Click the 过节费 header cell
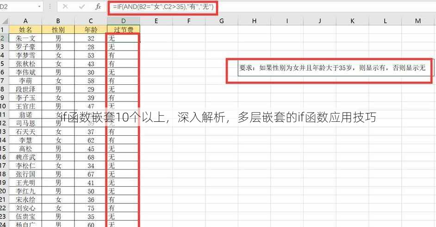This screenshot has width=436, height=227. 124,30
